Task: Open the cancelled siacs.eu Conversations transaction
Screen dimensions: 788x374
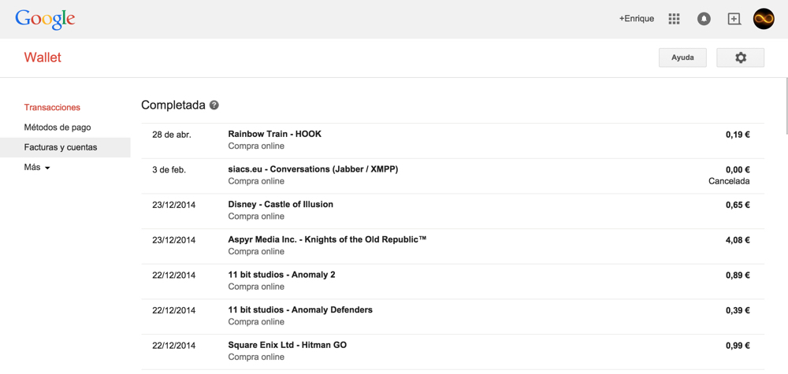Action: 313,169
